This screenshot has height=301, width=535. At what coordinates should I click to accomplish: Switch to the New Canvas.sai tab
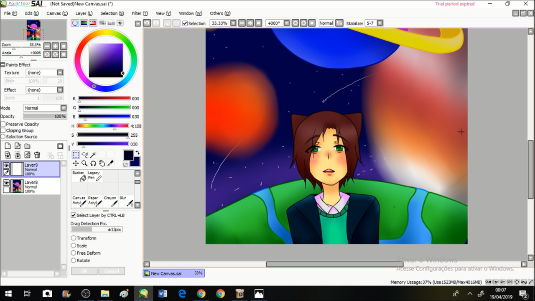(174, 273)
